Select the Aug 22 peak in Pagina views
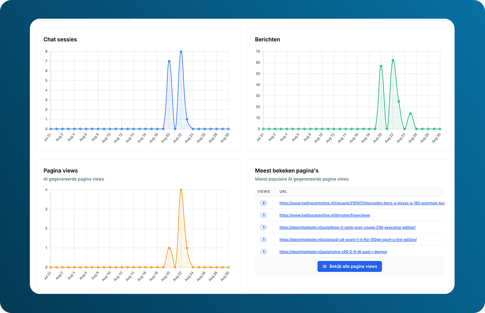This screenshot has height=313, width=485. [181, 190]
